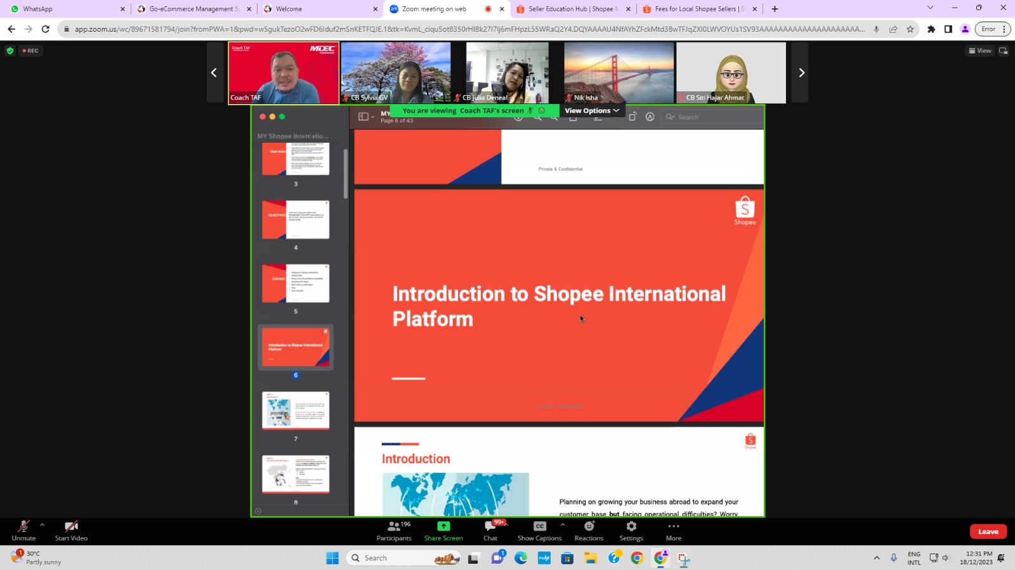This screenshot has height=570, width=1015.
Task: Select slide 4 thumbnail in shared sidebar
Action: [x=296, y=219]
